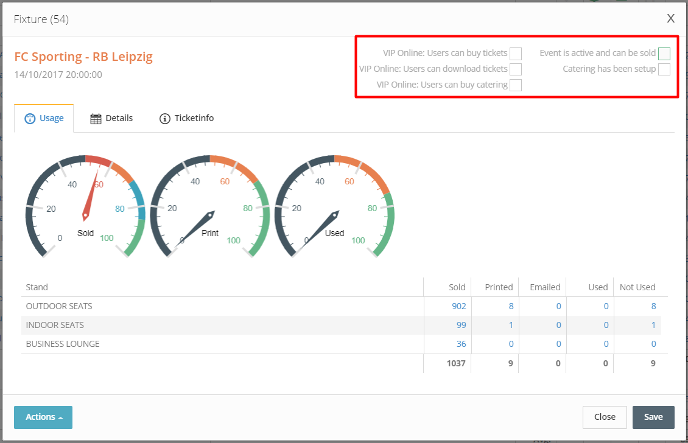Click the Stand column header
Image resolution: width=688 pixels, height=443 pixels.
coord(37,287)
